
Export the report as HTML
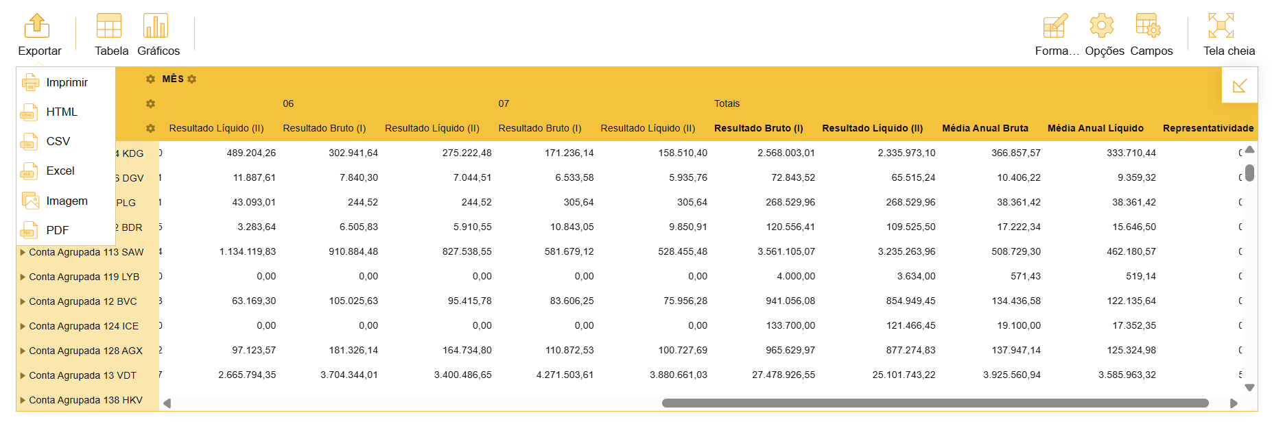[x=66, y=112]
